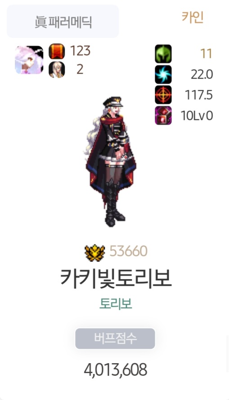Click the 버프점수 button
The height and width of the screenshot is (400, 229).
115,338
